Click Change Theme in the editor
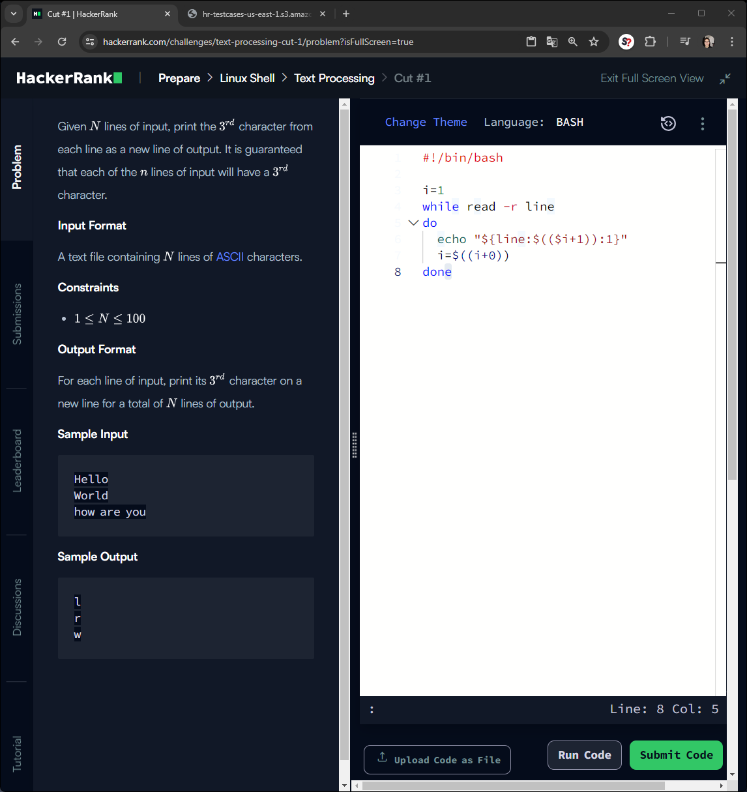 426,122
